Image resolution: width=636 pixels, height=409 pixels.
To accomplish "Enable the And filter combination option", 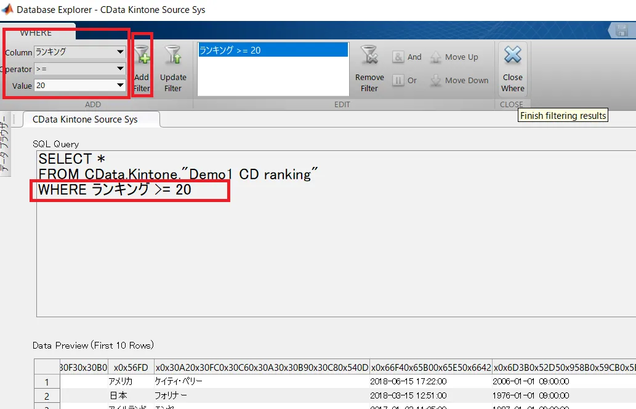I will click(x=399, y=57).
